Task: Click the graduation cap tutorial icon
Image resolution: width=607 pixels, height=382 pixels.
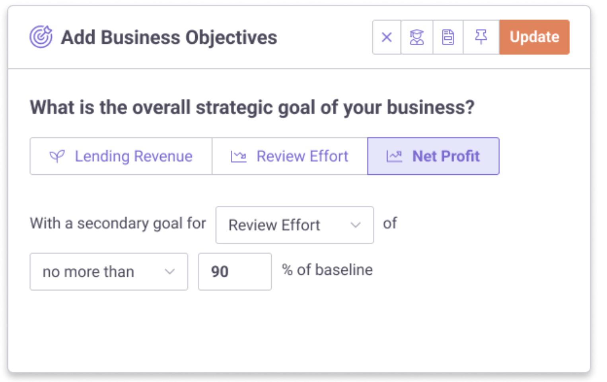Action: [x=416, y=37]
